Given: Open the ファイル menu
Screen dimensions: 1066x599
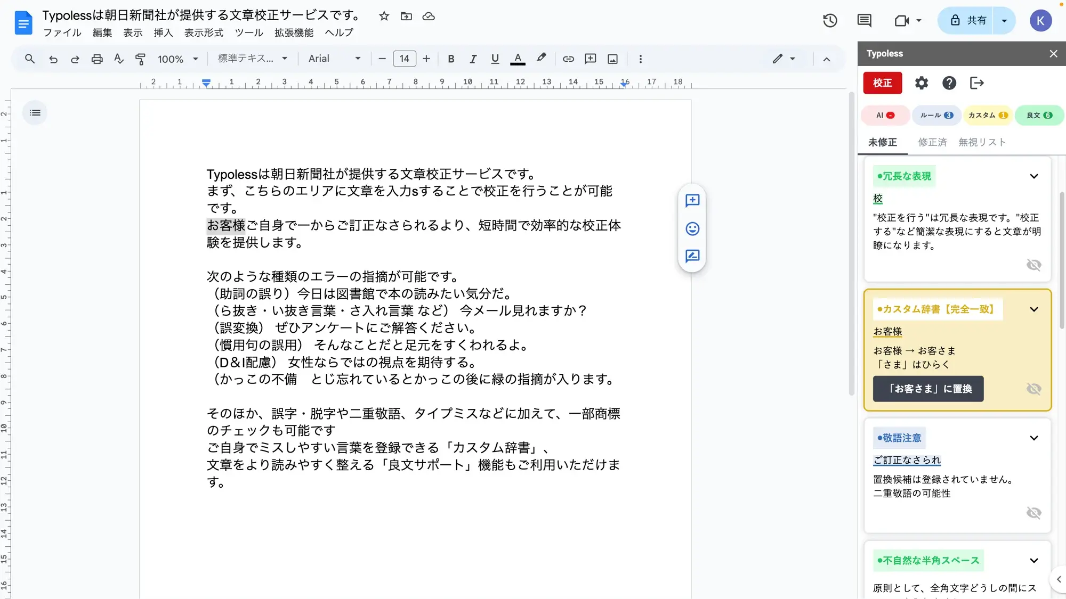Looking at the screenshot, I should (62, 32).
